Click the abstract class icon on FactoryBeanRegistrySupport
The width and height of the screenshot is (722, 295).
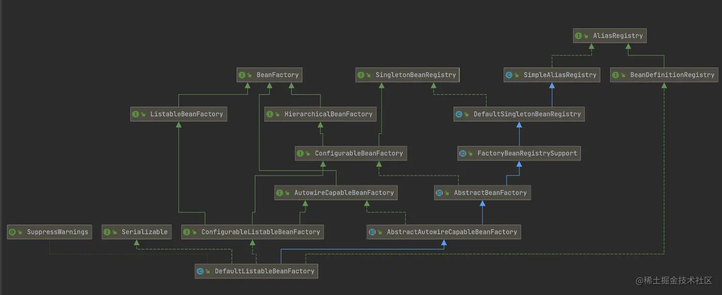pos(463,153)
